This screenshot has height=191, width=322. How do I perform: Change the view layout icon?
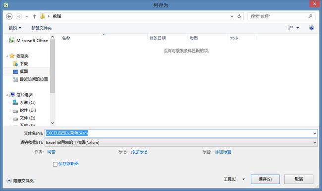tap(290, 28)
